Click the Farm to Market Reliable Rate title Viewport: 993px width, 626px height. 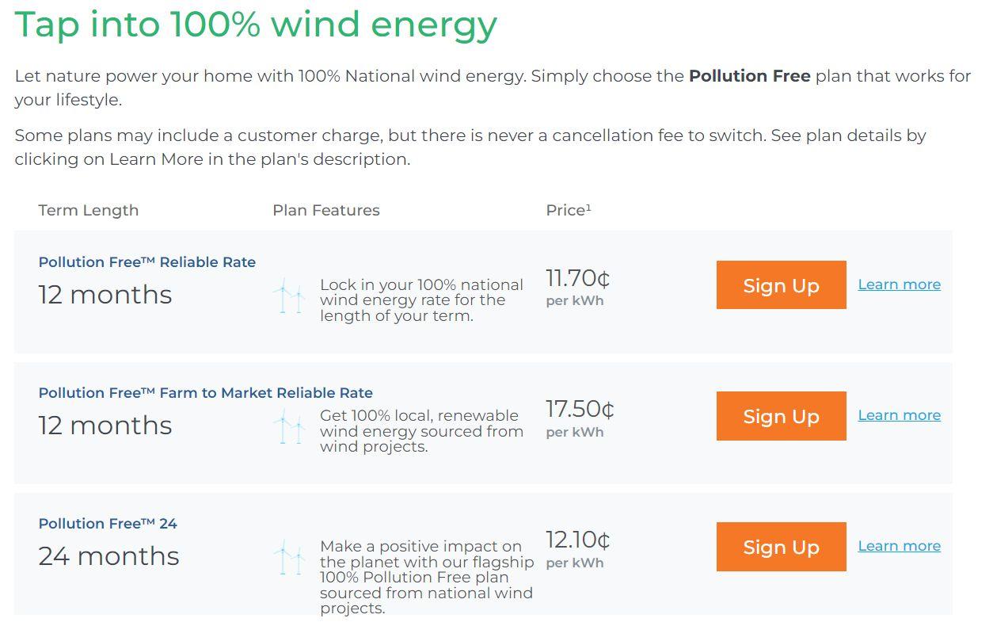205,393
